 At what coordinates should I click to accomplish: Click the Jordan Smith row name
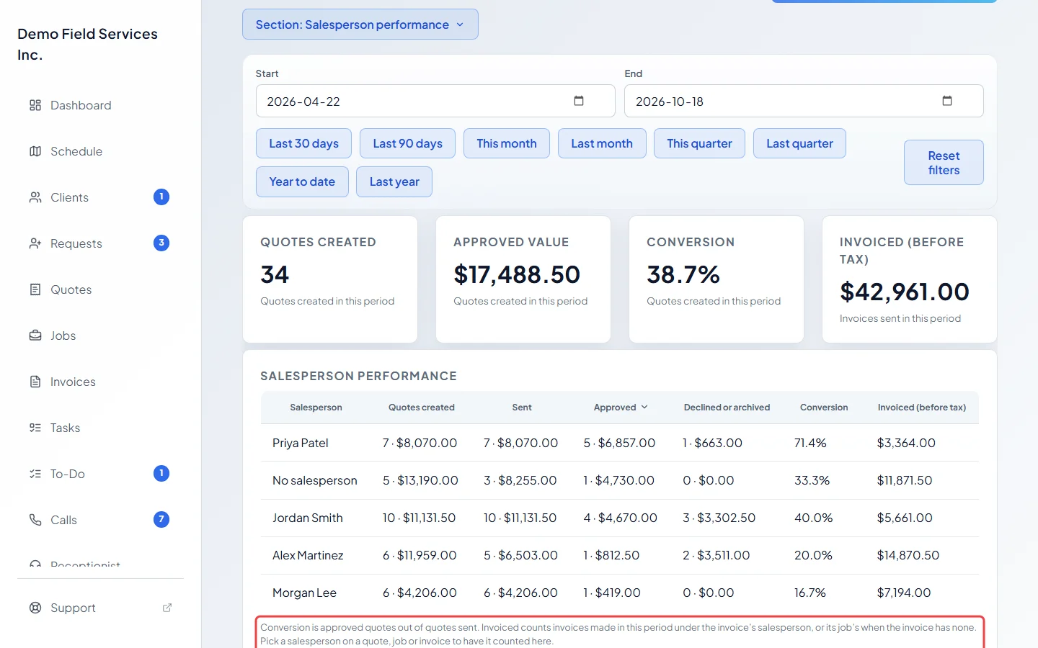coord(308,518)
